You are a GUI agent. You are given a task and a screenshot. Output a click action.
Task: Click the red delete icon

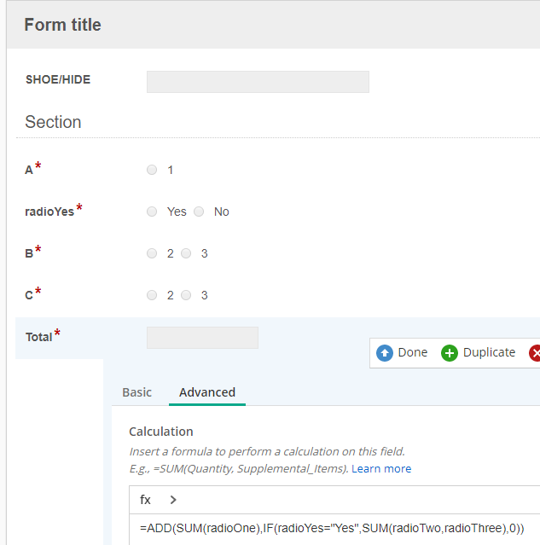point(535,352)
